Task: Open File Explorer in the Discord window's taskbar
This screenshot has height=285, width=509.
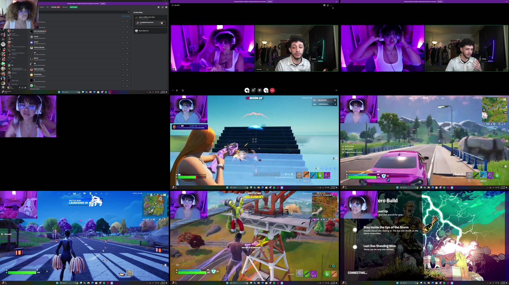Action: [x=90, y=92]
